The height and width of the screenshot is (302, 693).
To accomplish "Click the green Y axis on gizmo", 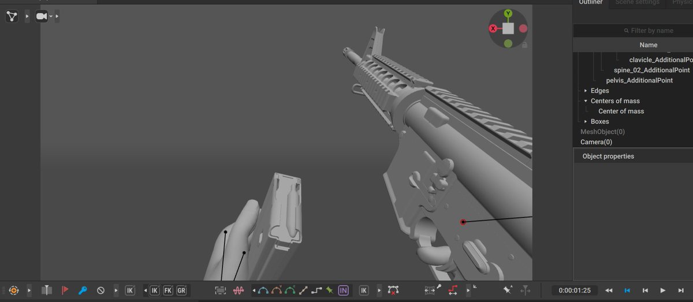I will click(508, 13).
